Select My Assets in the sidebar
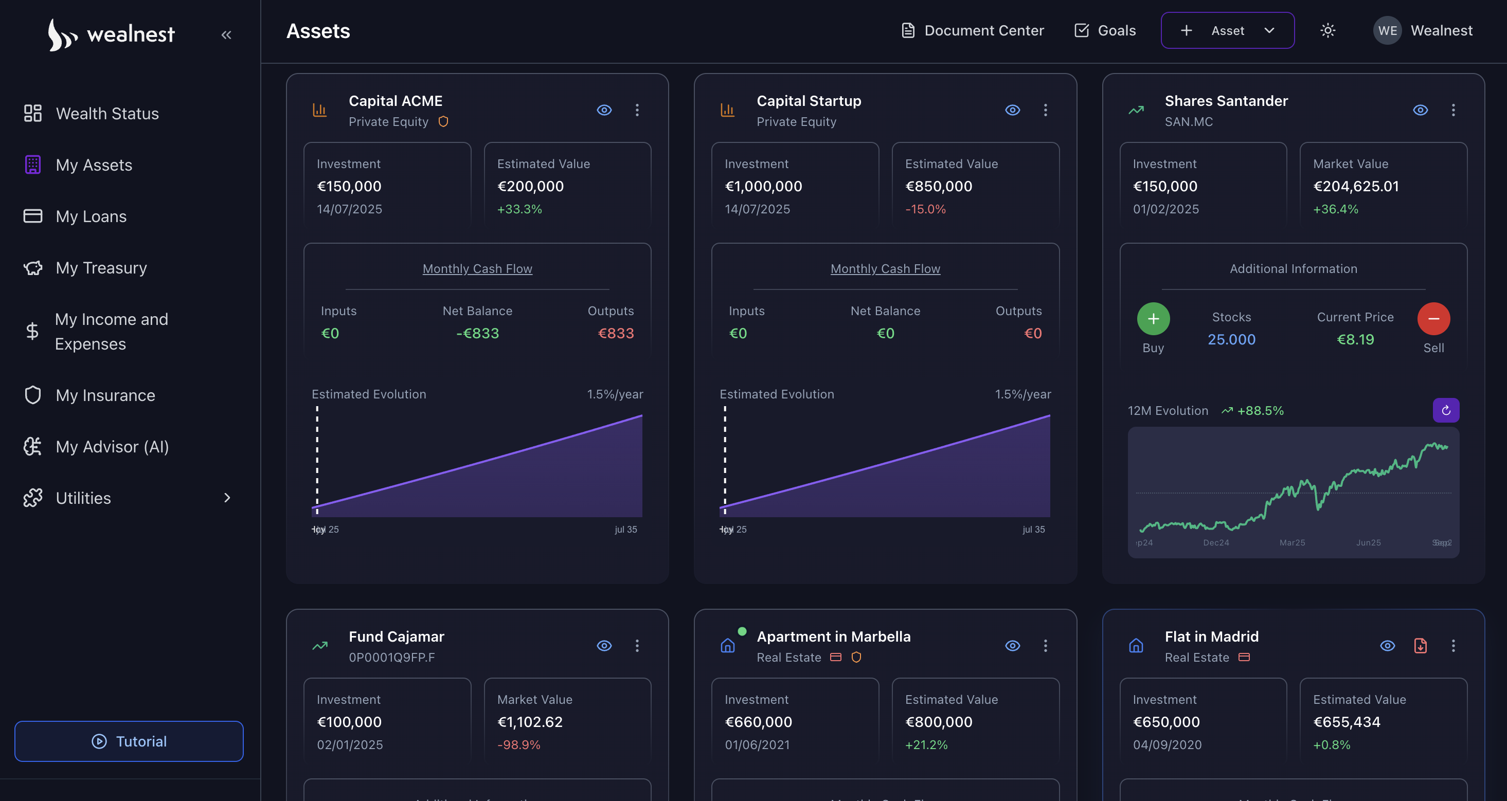Screen dimensions: 1507x801 pos(94,165)
